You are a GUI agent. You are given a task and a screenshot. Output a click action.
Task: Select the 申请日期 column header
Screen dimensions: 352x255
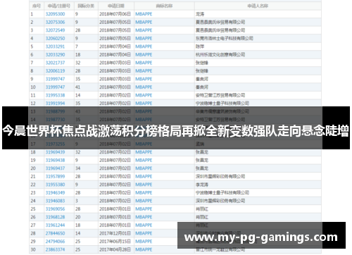(116, 6)
